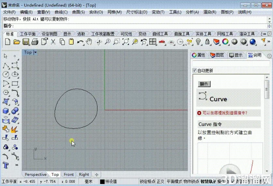Expand the toolbar tabs overflow chevron
This screenshot has width=273, height=186.
264,34
